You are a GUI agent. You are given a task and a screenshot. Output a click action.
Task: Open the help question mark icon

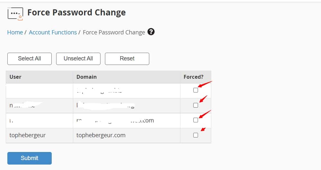click(x=151, y=32)
